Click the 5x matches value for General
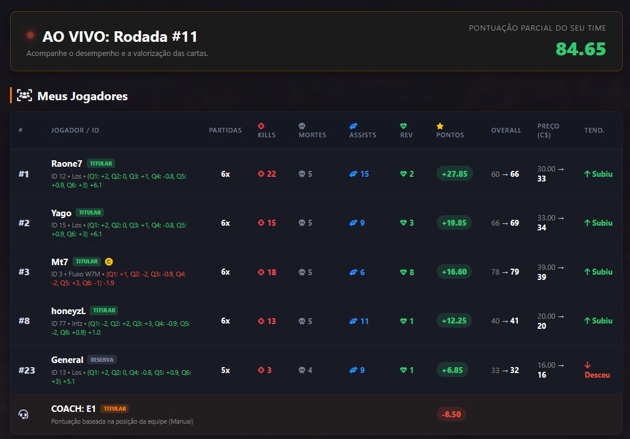 pos(225,370)
